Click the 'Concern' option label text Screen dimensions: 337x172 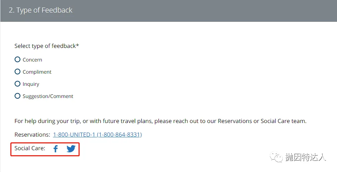(x=32, y=60)
